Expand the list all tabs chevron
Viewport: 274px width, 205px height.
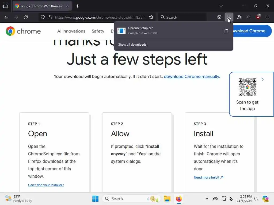221,6
